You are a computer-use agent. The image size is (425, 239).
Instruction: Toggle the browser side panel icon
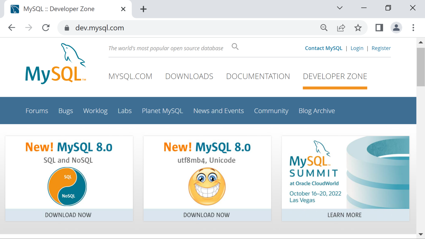(379, 28)
